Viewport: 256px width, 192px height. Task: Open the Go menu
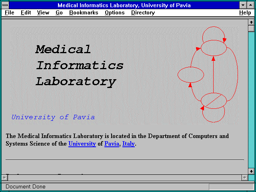tap(59, 13)
